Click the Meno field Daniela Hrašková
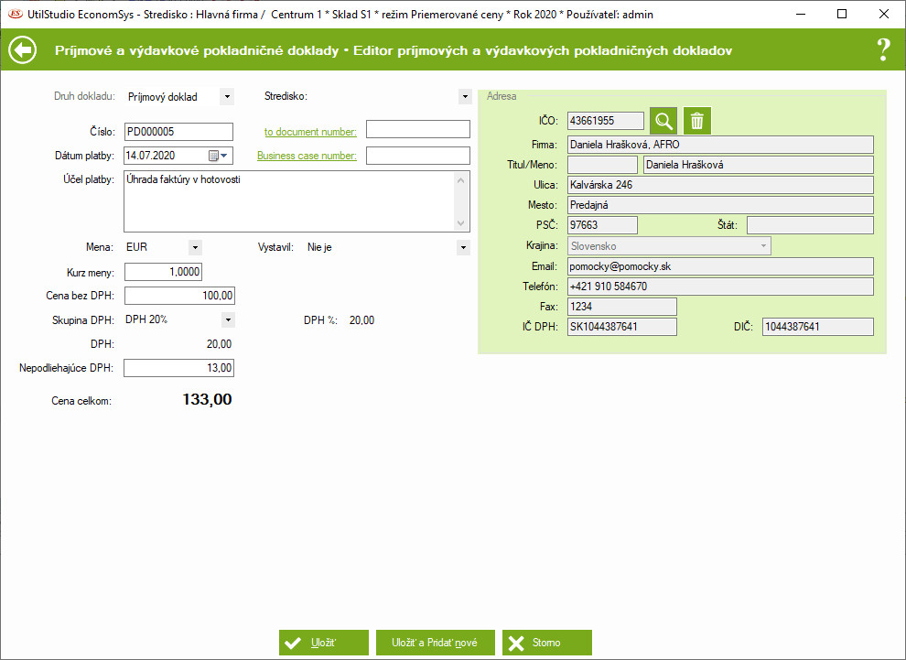Image resolution: width=906 pixels, height=660 pixels. pyautogui.click(x=759, y=165)
